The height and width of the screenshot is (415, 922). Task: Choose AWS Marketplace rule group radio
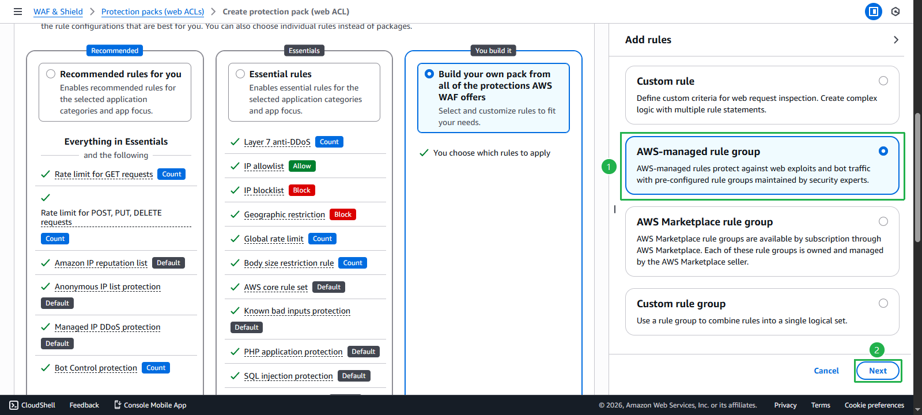click(x=883, y=221)
